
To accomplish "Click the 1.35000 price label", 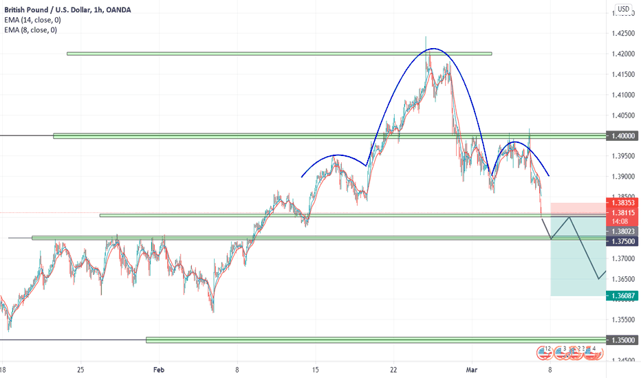I will [622, 340].
